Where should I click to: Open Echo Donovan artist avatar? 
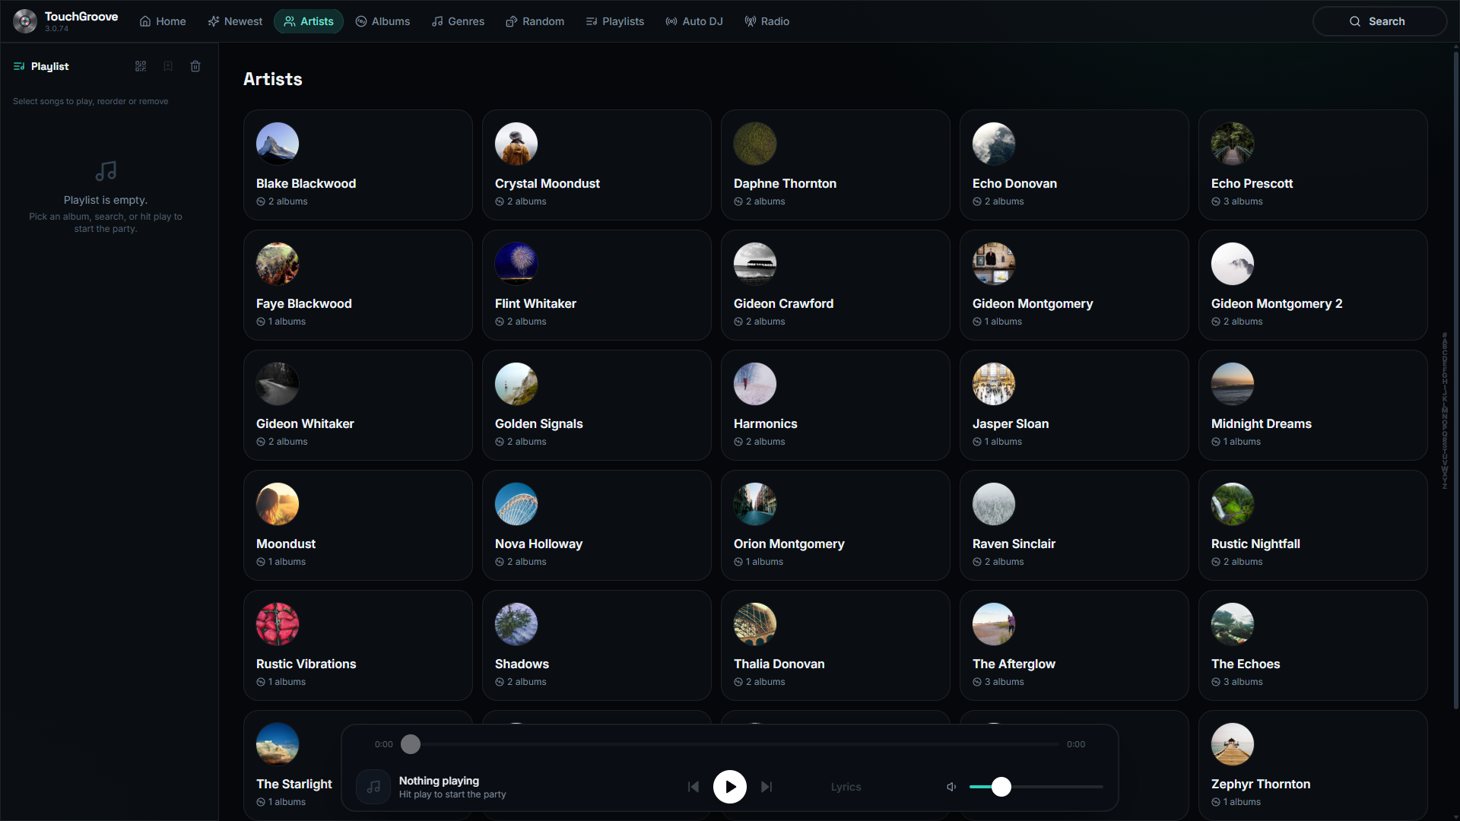tap(994, 144)
